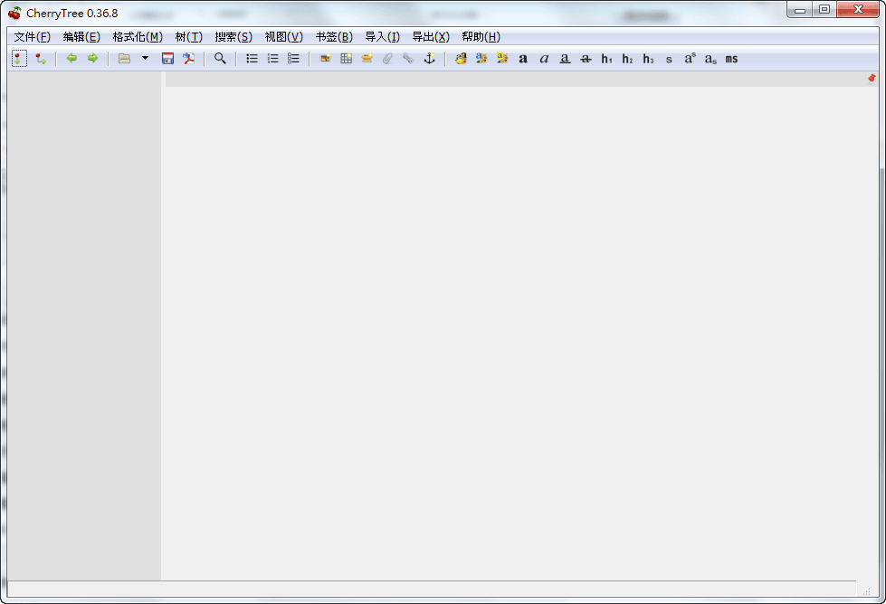Viewport: 886px width, 604px height.
Task: Click the save file floppy icon
Action: [167, 59]
